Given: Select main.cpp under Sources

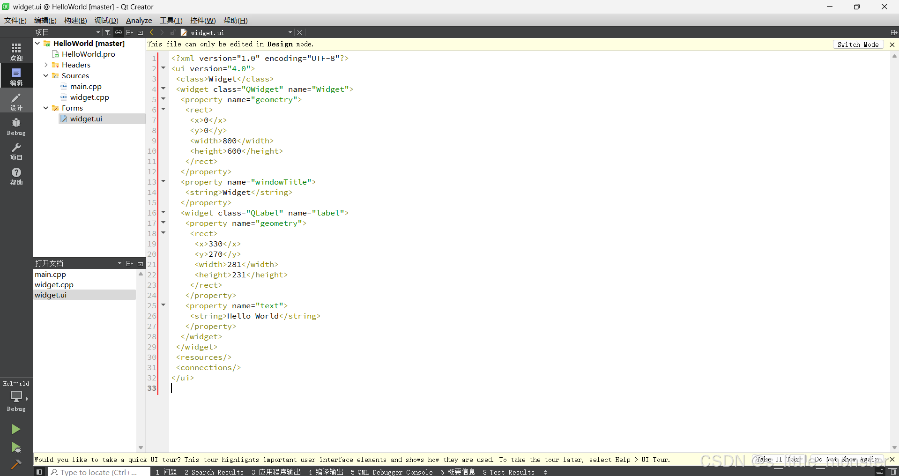Looking at the screenshot, I should (x=86, y=86).
